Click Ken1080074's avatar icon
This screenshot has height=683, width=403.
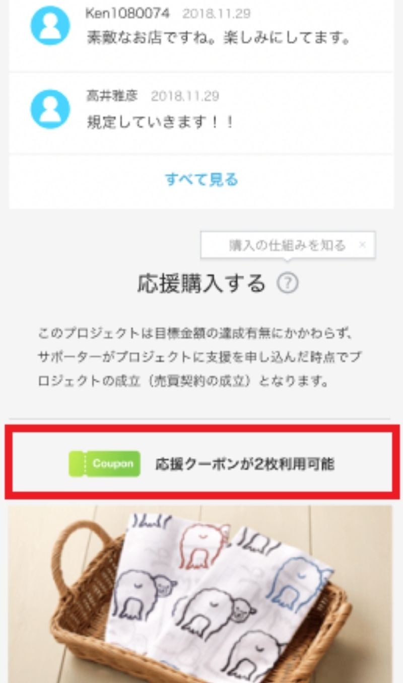[x=50, y=26]
